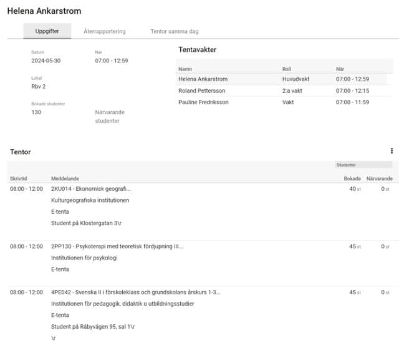
Task: Select the Tentor samma dag tab
Action: click(175, 31)
